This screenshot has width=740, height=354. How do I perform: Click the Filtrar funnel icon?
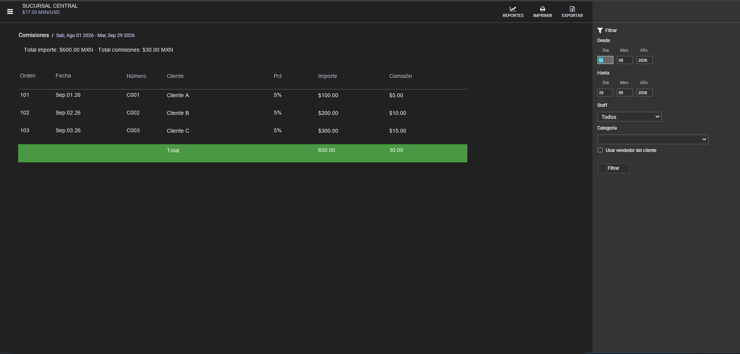pyautogui.click(x=600, y=30)
